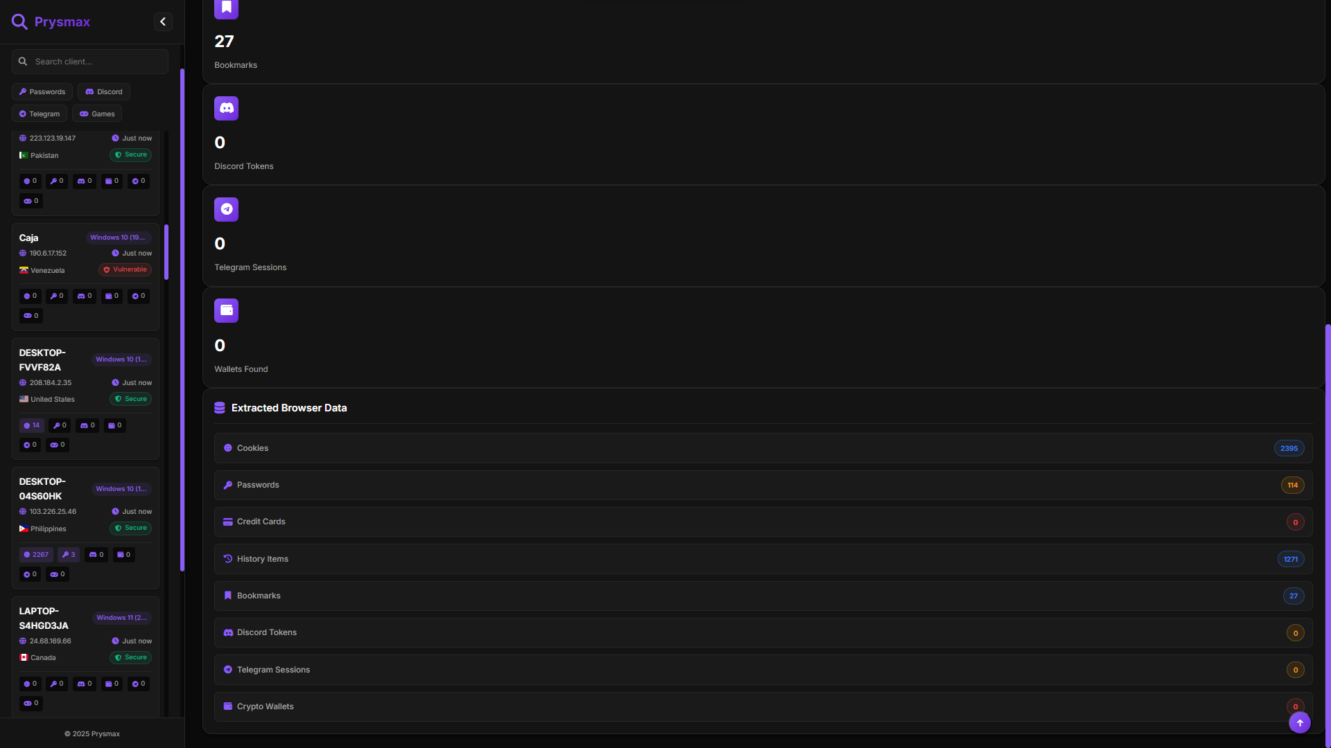Click the Extracted Browser Data database icon
Viewport: 1331px width, 748px height.
tap(220, 408)
